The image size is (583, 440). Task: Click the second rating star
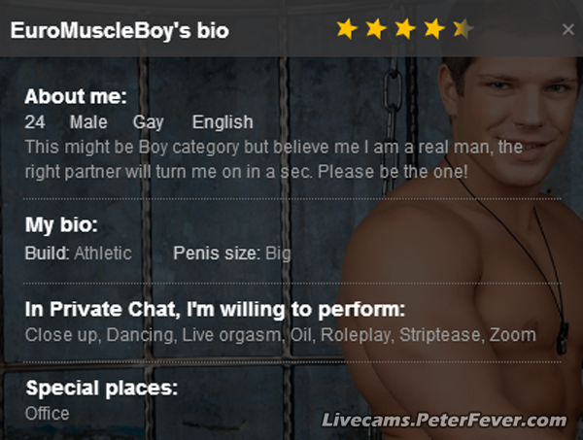point(375,29)
